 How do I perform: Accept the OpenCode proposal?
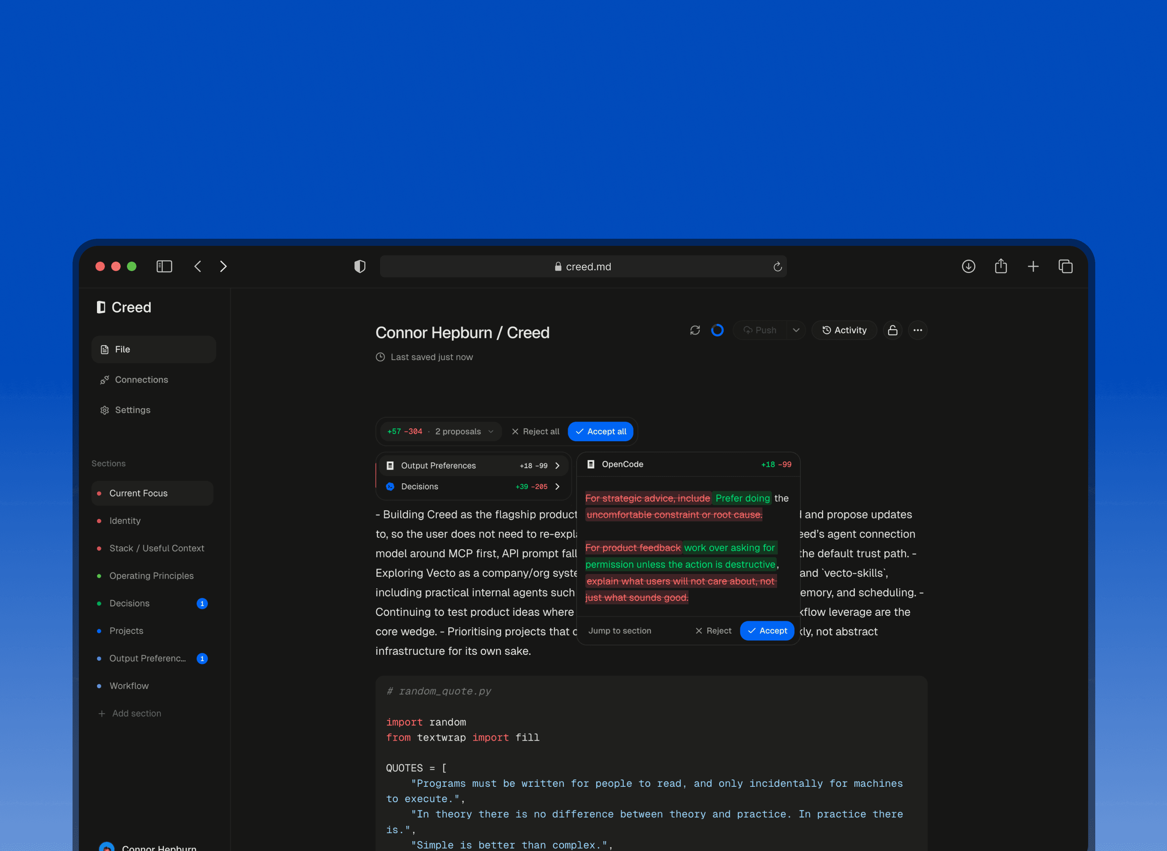[x=767, y=631]
